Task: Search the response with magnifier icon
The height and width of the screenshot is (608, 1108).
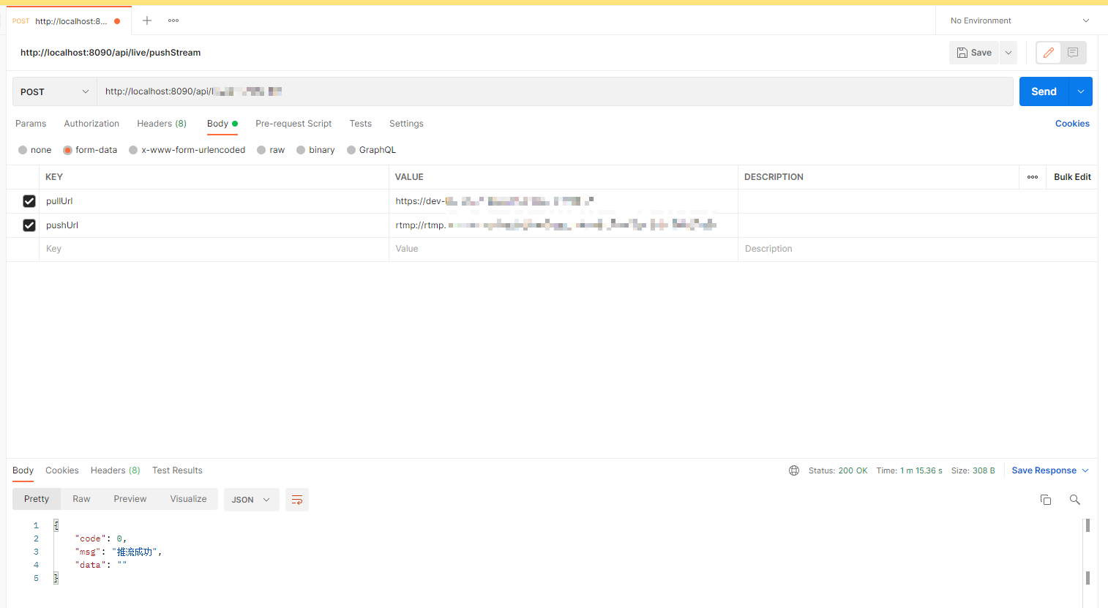Action: tap(1074, 500)
